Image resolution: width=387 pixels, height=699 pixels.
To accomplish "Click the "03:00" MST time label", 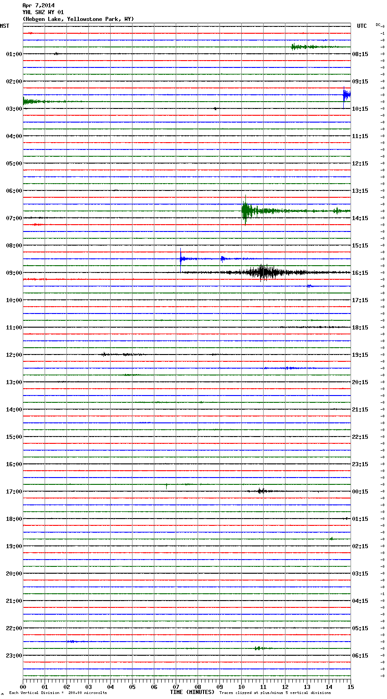I will 14,109.
